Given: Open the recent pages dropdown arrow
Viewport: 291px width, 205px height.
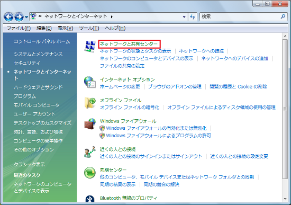Looking at the screenshot, I should [26, 17].
